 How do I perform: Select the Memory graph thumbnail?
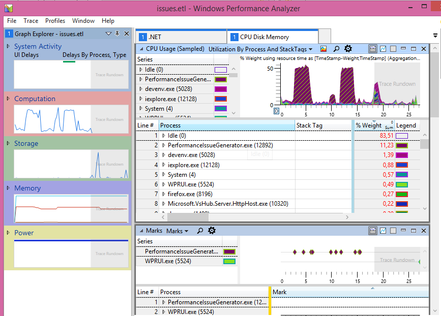(71, 208)
